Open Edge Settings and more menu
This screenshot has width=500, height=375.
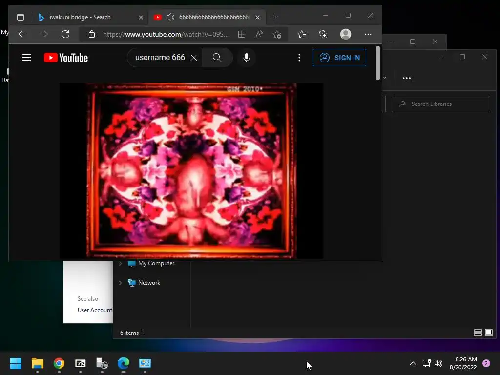368,34
